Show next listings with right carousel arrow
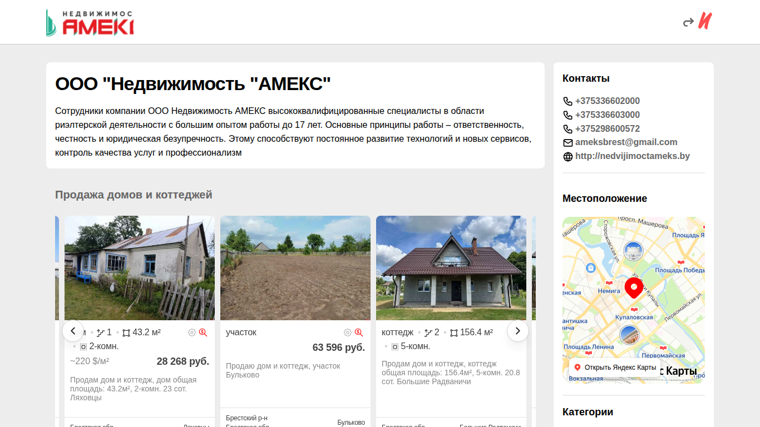This screenshot has width=760, height=427. pyautogui.click(x=518, y=331)
